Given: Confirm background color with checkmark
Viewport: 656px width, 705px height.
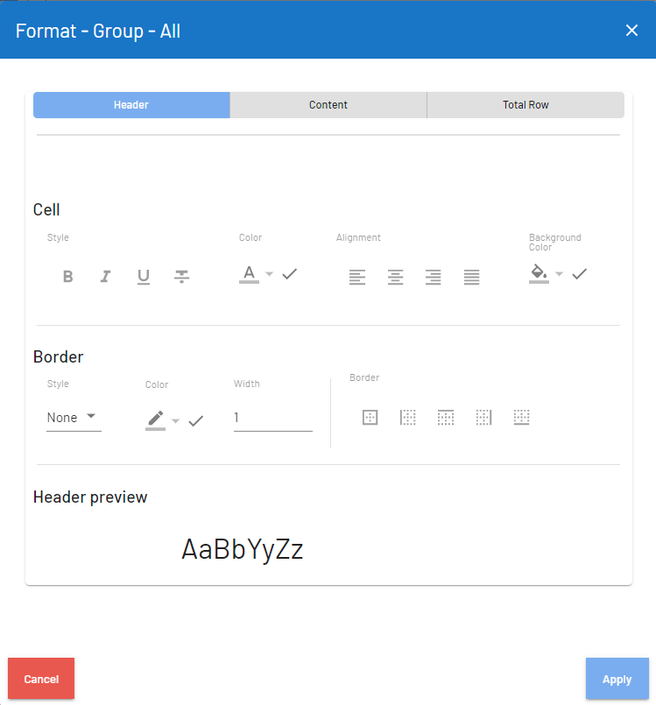Looking at the screenshot, I should pyautogui.click(x=579, y=274).
